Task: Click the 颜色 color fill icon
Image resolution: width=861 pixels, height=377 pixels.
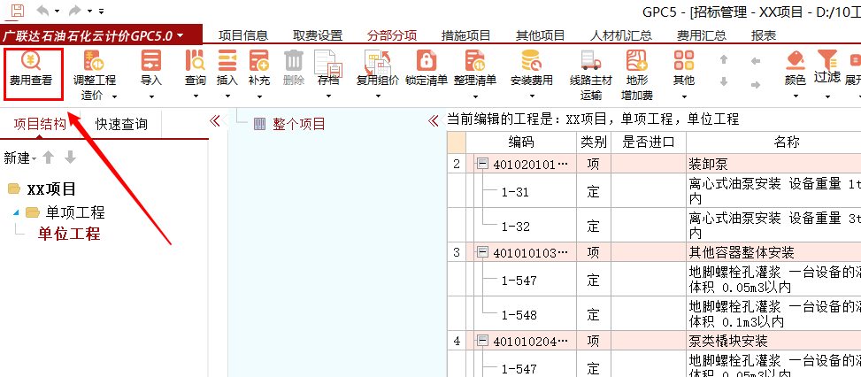Action: (796, 60)
